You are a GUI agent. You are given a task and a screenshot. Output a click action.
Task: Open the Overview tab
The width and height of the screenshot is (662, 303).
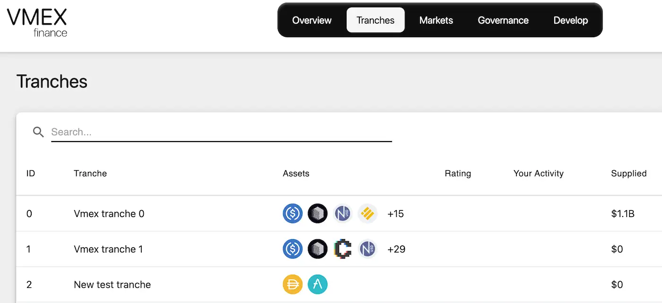click(312, 20)
